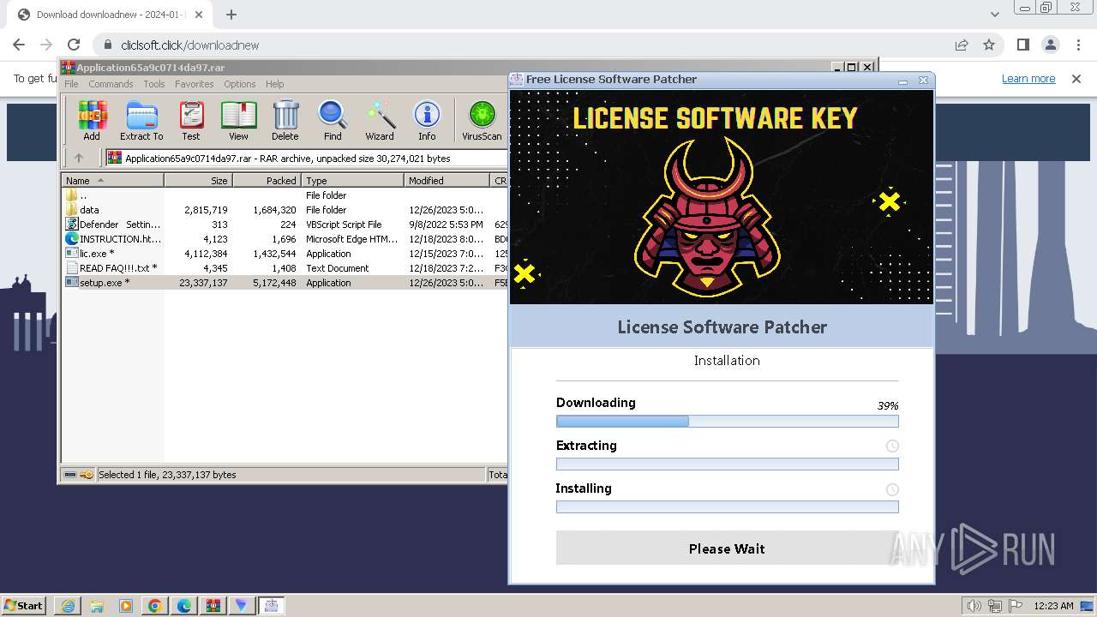
Task: Open the File menu in WinRAR
Action: 71,84
